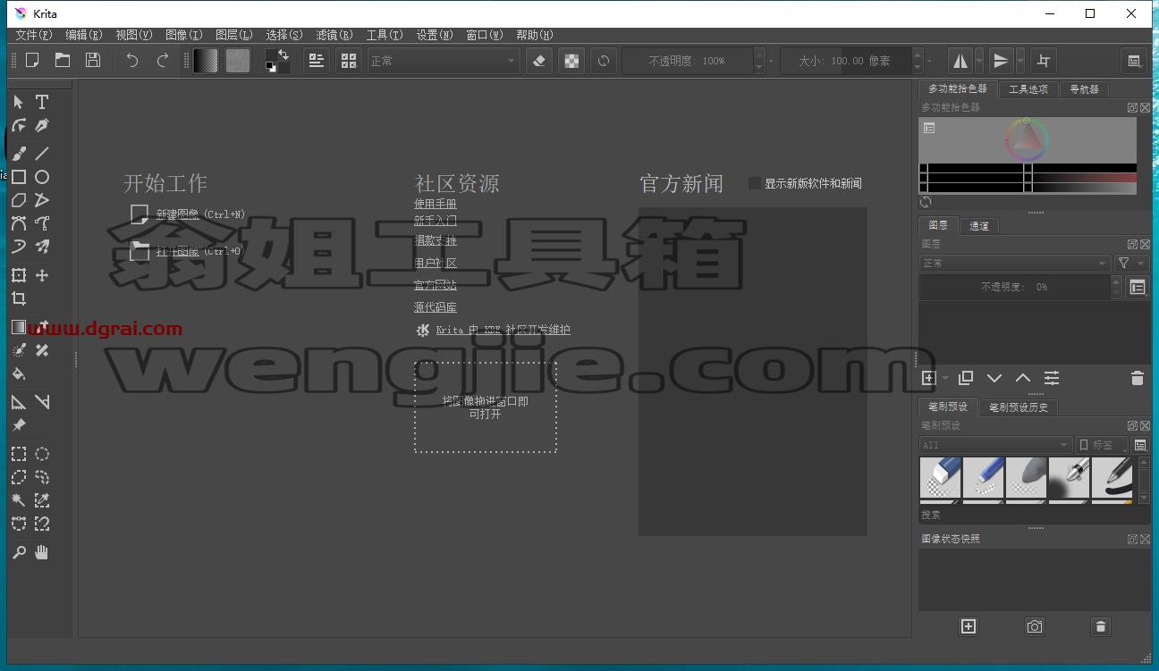The height and width of the screenshot is (671, 1159).
Task: Select the Ellipse shape tool
Action: click(x=42, y=177)
